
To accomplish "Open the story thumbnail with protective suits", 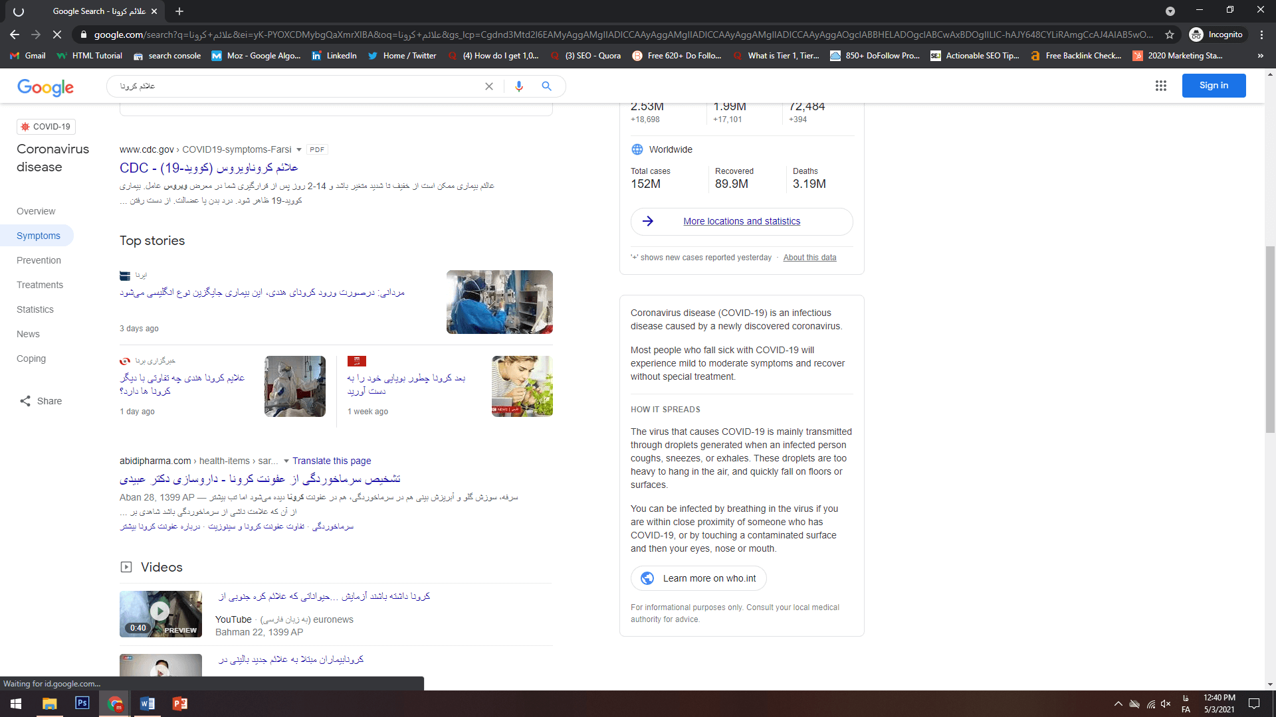I will coord(295,386).
